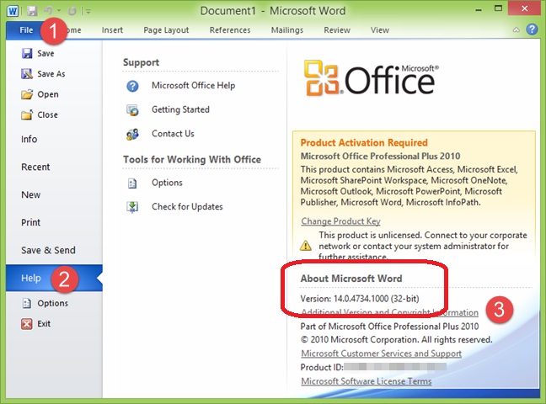546x404 pixels.
Task: Open Microsoft Customer Services and Support link
Action: 382,353
